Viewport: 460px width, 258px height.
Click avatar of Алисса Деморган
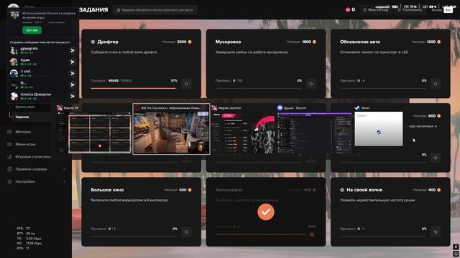coord(14,96)
